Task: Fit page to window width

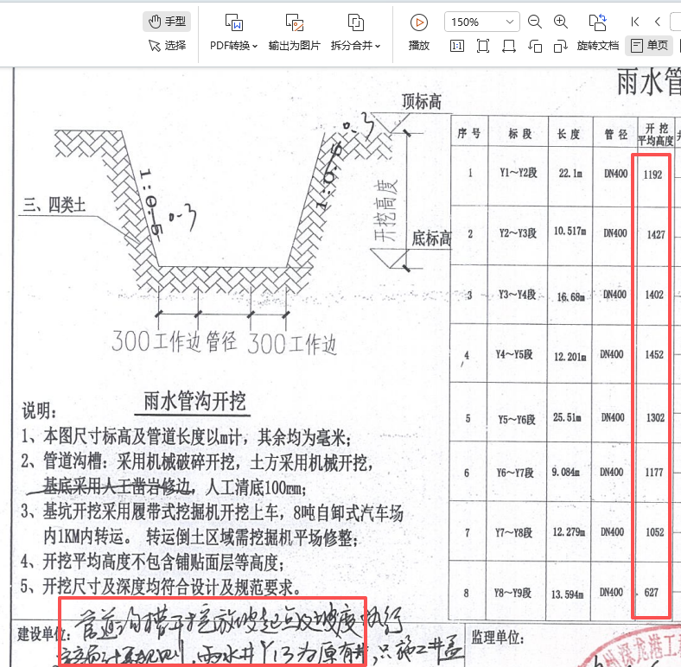Action: pyautogui.click(x=508, y=46)
